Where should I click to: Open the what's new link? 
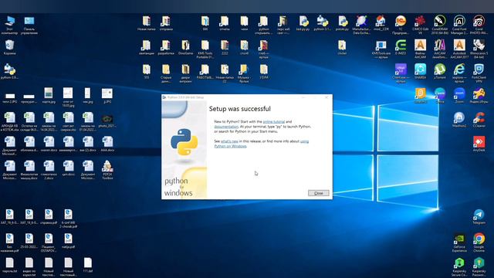click(x=229, y=141)
